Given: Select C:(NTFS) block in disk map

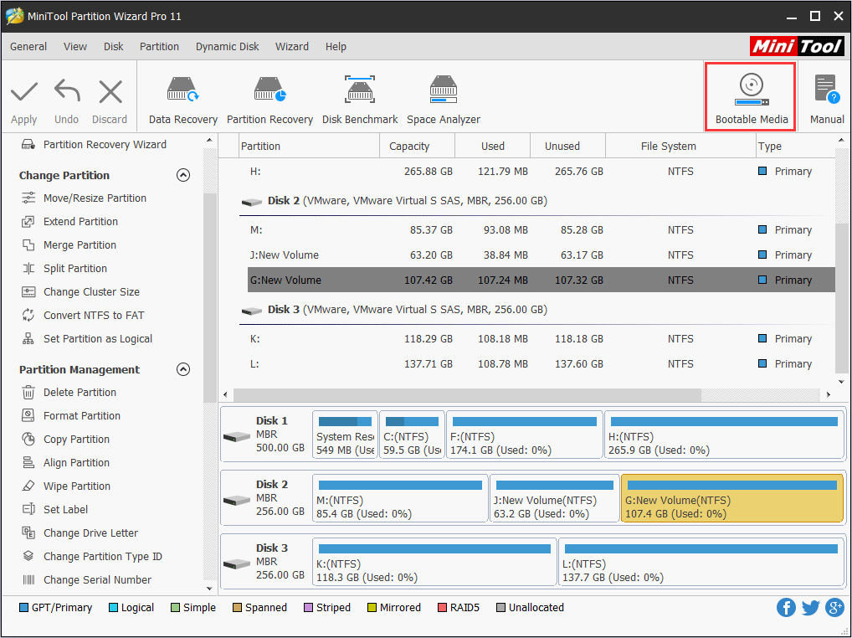Looking at the screenshot, I should pos(412,435).
